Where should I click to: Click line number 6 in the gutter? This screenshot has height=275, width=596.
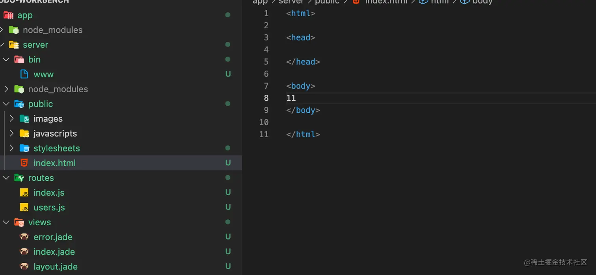coord(266,74)
